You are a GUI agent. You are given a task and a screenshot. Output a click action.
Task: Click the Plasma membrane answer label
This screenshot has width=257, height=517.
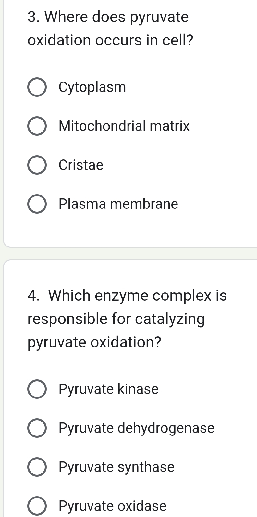click(118, 204)
